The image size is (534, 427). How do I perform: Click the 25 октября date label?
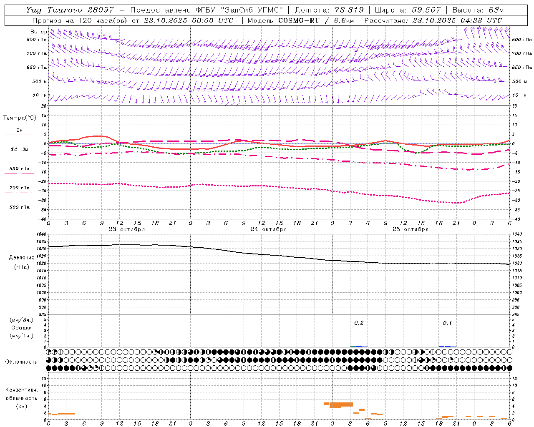point(411,229)
